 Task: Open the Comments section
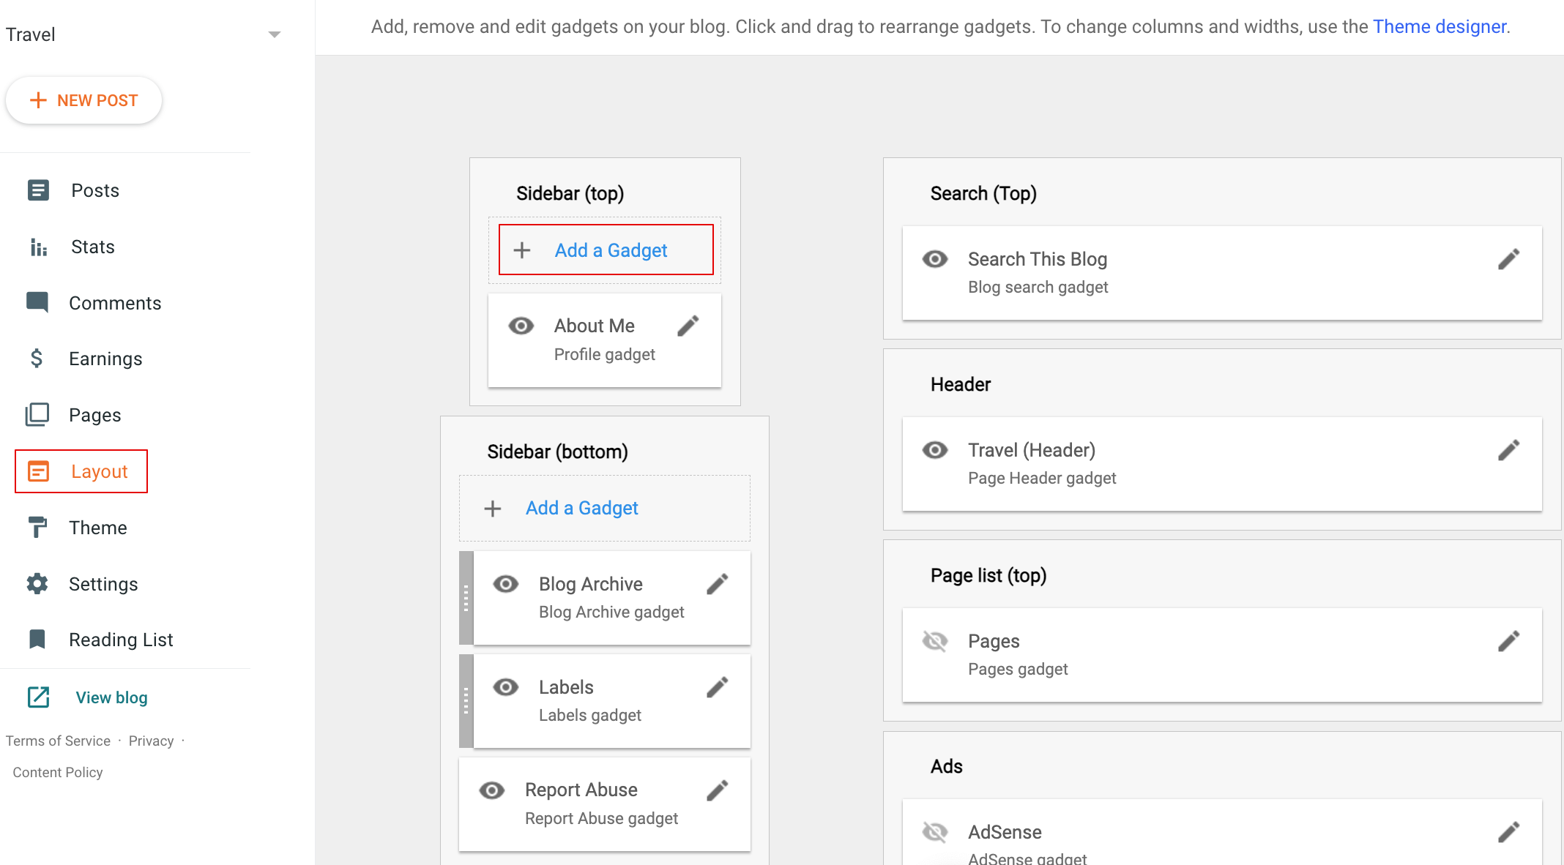pyautogui.click(x=115, y=303)
